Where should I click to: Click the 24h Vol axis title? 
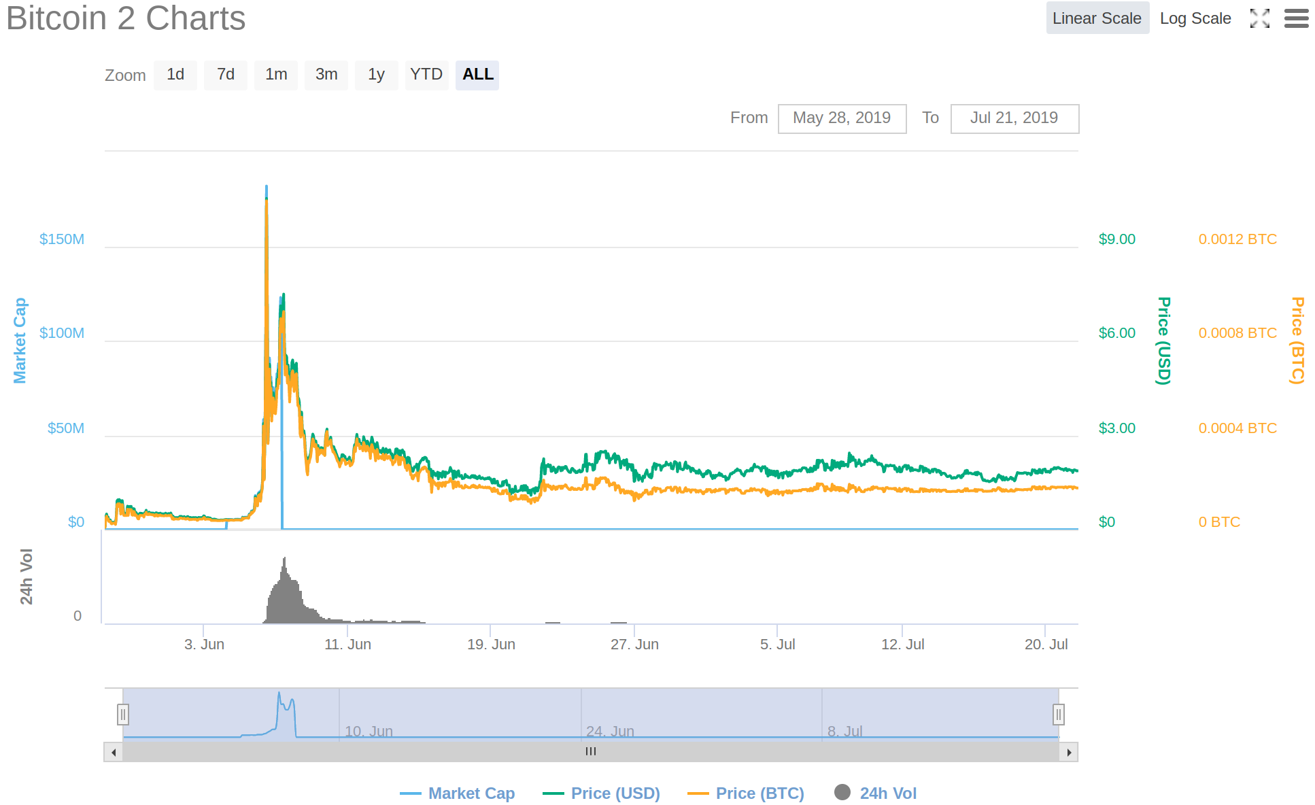pos(26,577)
